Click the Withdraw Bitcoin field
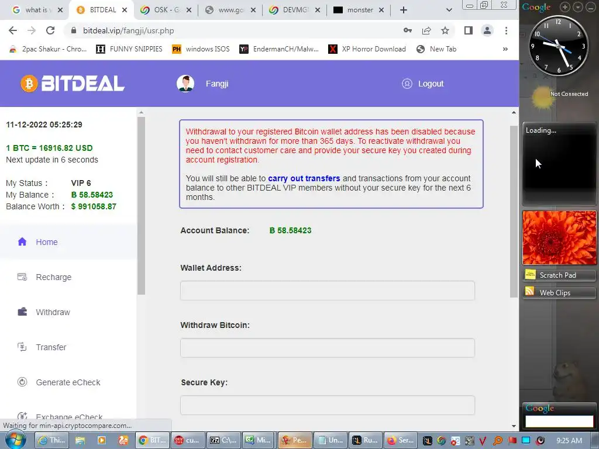The width and height of the screenshot is (599, 449). [x=328, y=348]
